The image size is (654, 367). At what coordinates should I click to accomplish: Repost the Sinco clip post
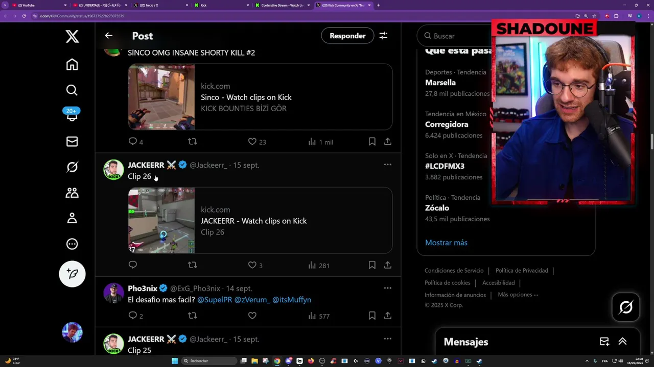click(x=193, y=141)
